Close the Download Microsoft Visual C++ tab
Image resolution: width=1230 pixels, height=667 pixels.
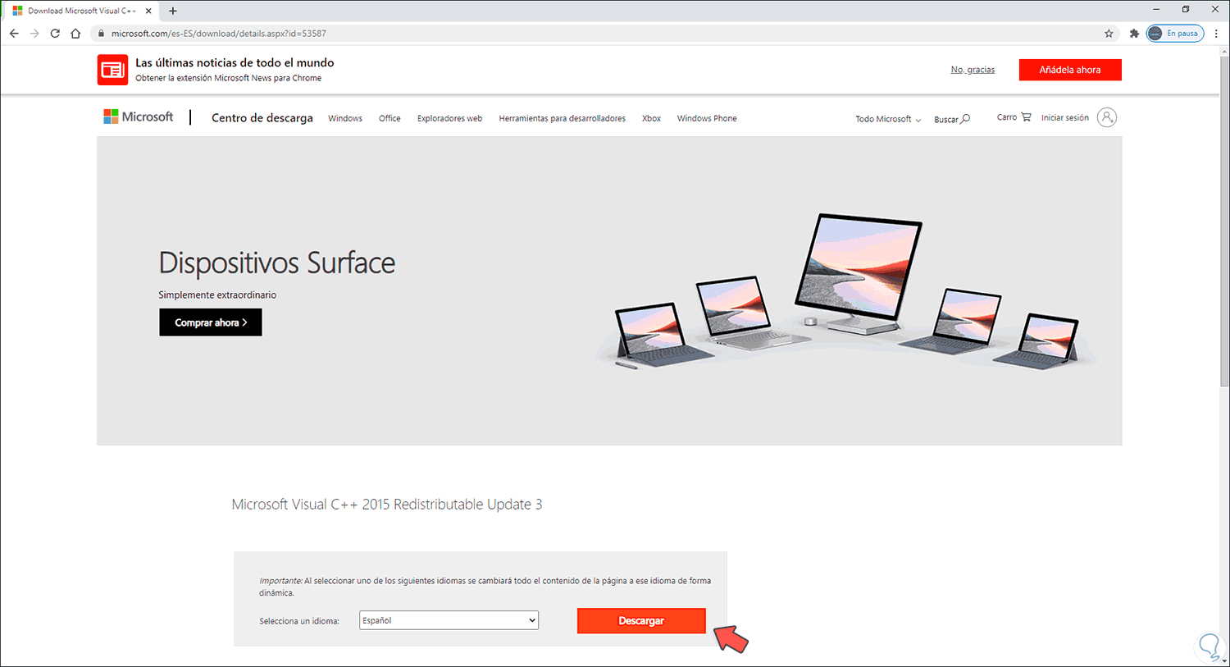click(x=148, y=11)
